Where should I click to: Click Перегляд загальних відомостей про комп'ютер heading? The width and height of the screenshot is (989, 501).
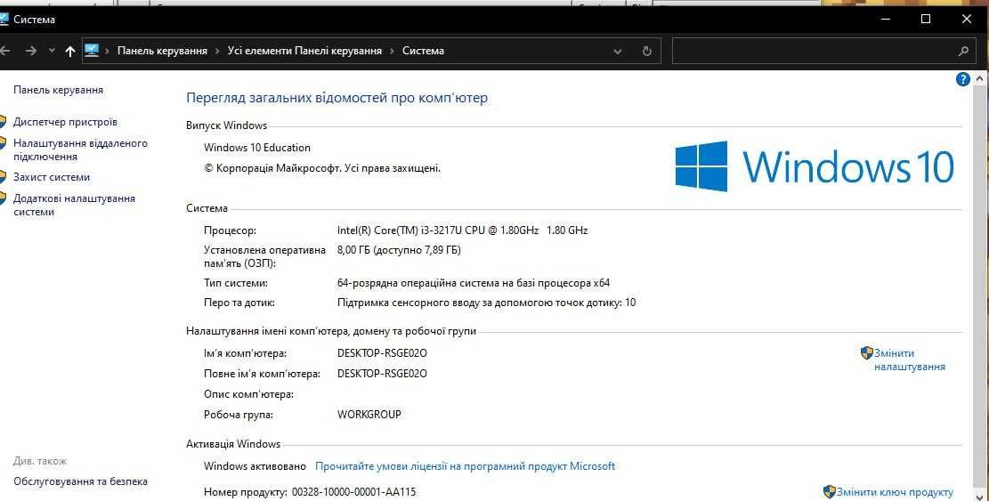tap(336, 98)
